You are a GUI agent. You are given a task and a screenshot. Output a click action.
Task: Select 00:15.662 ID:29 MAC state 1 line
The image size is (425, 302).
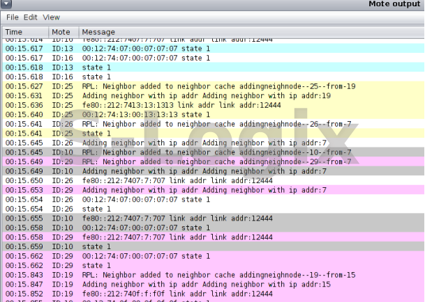coord(214,256)
